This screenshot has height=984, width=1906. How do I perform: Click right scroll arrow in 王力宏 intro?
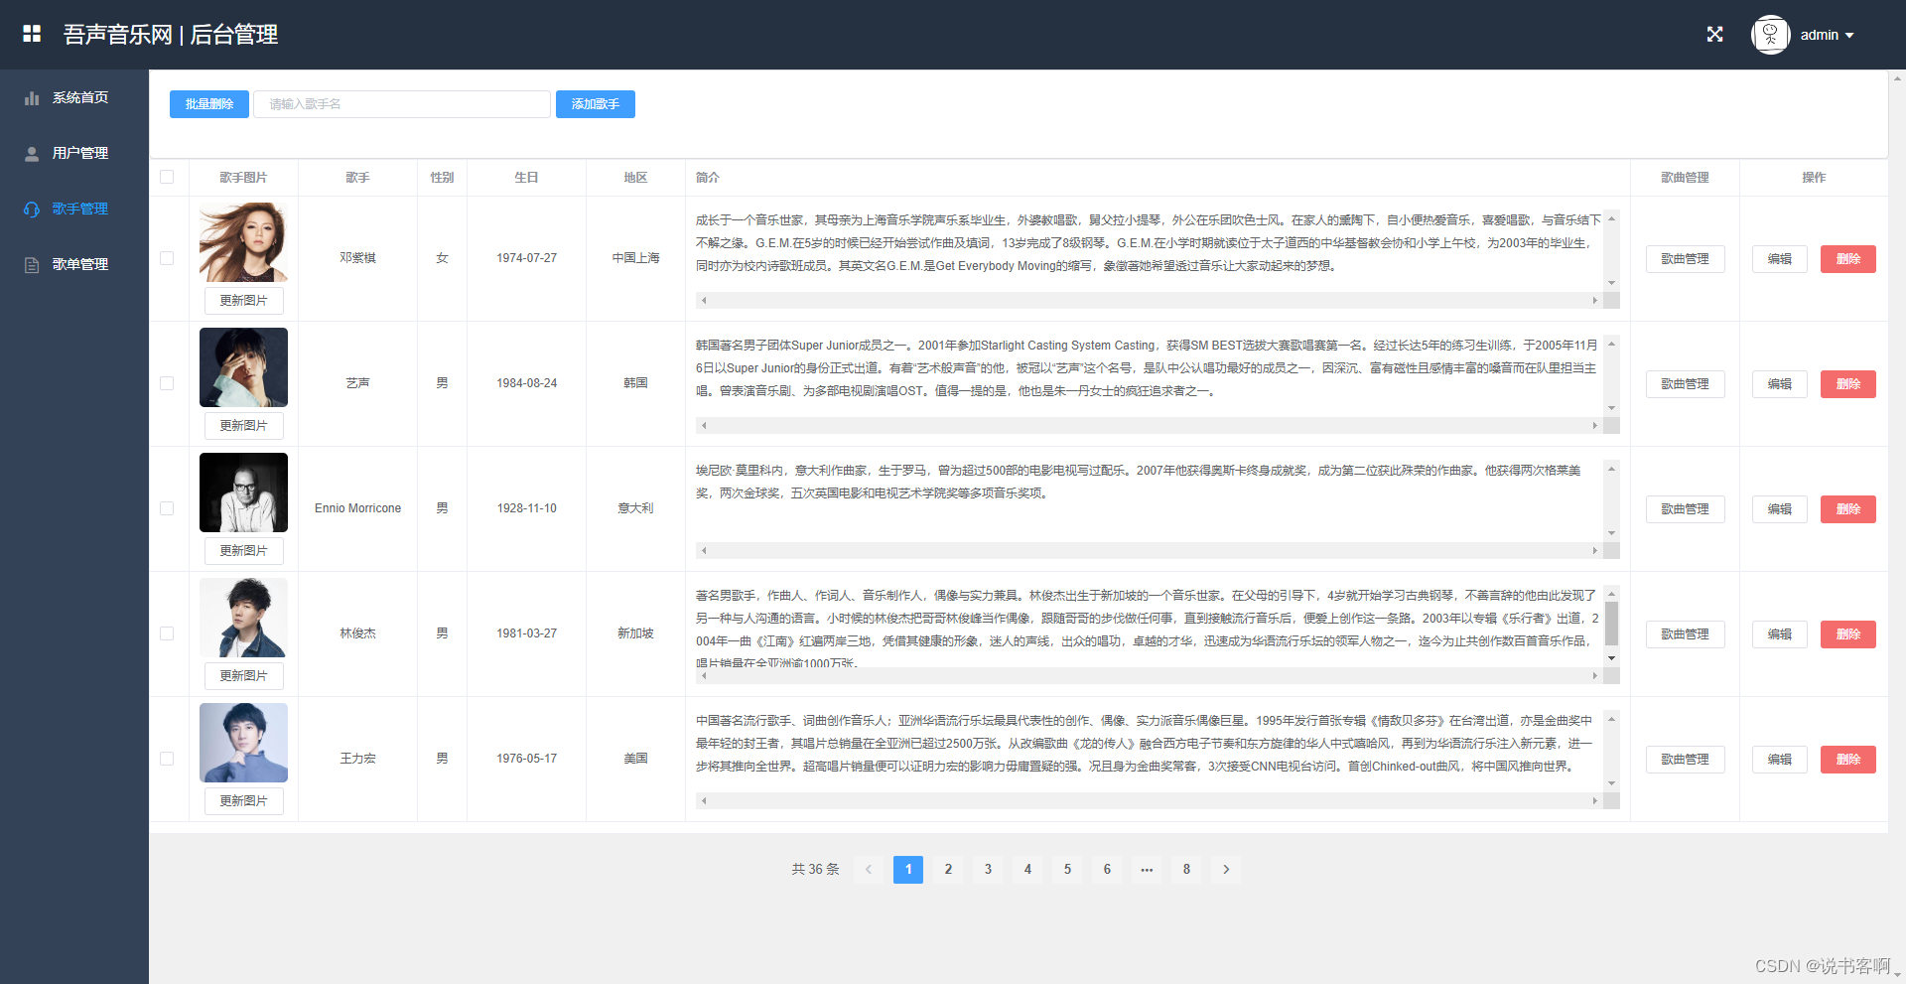tap(1595, 800)
